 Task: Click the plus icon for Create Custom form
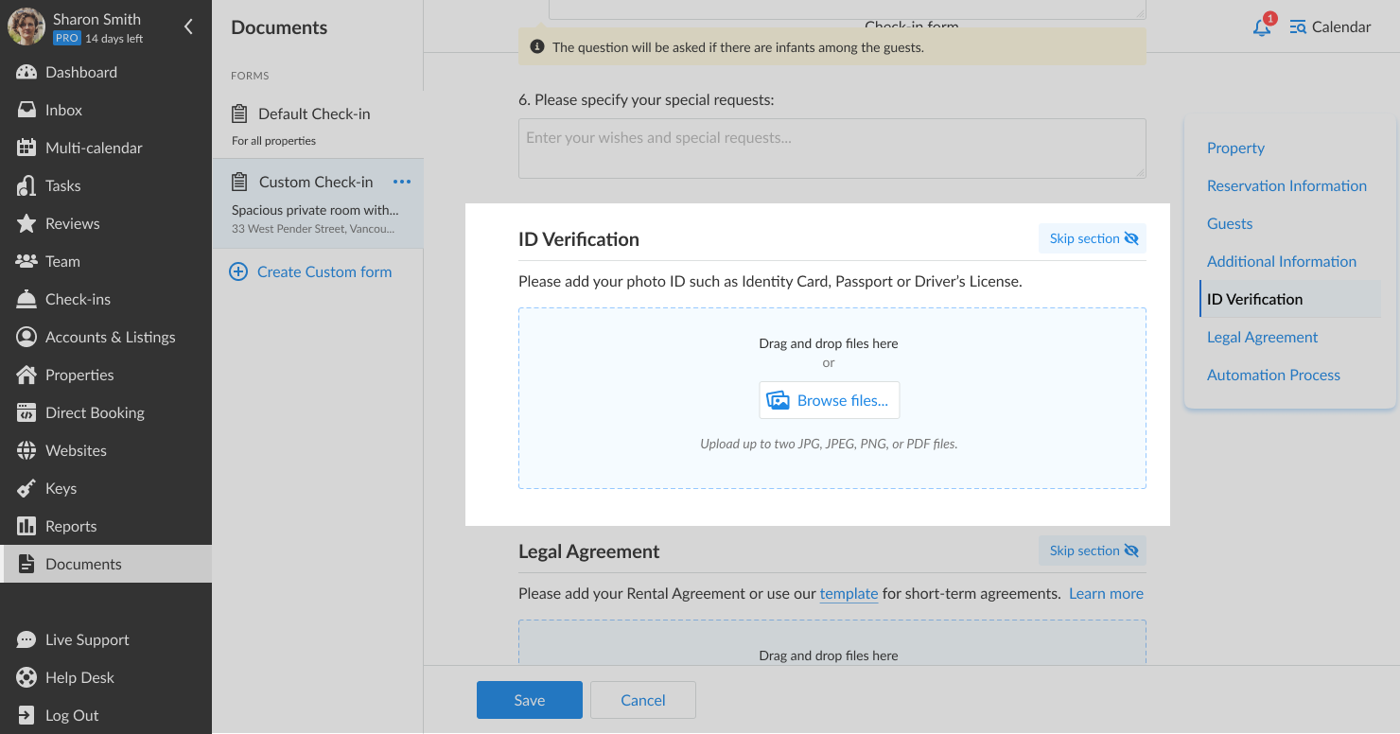pos(239,272)
